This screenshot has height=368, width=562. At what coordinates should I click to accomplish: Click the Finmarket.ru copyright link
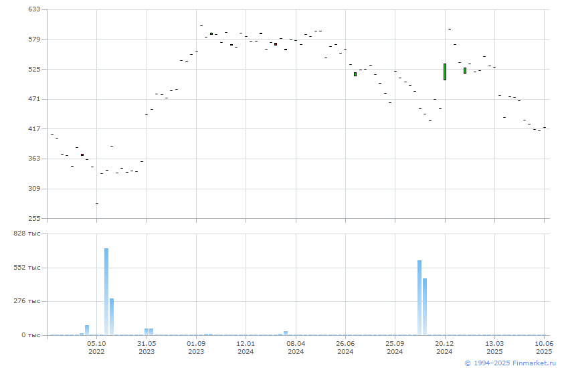[510, 363]
